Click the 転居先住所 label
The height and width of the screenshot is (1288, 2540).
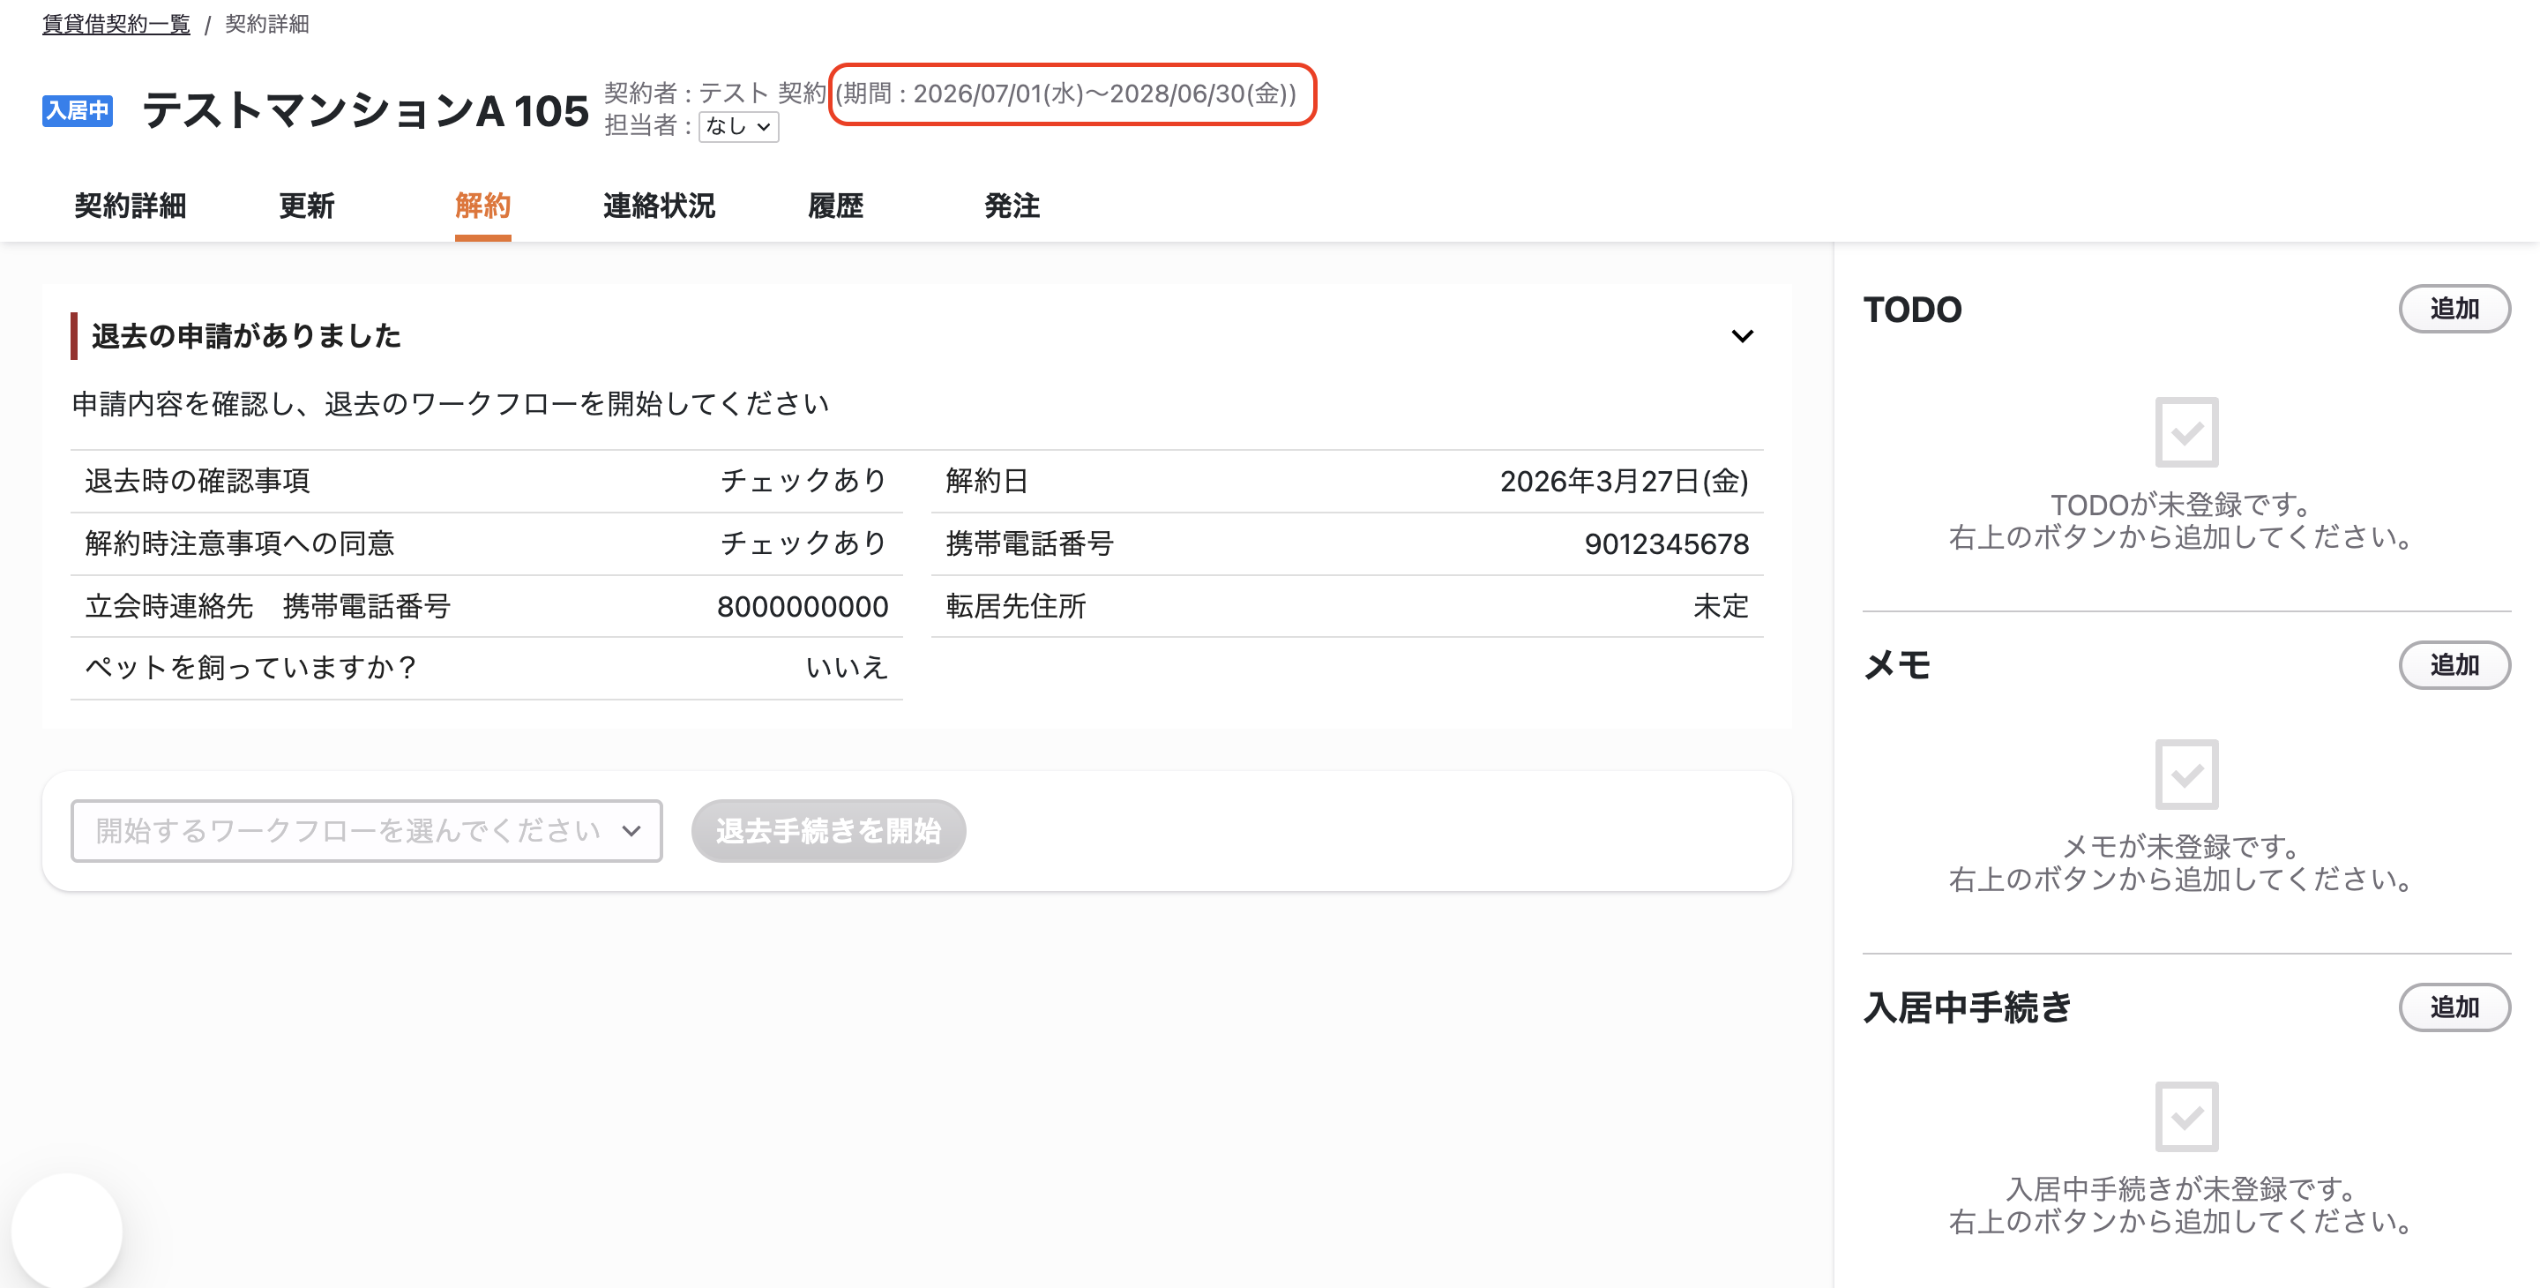pos(1016,605)
